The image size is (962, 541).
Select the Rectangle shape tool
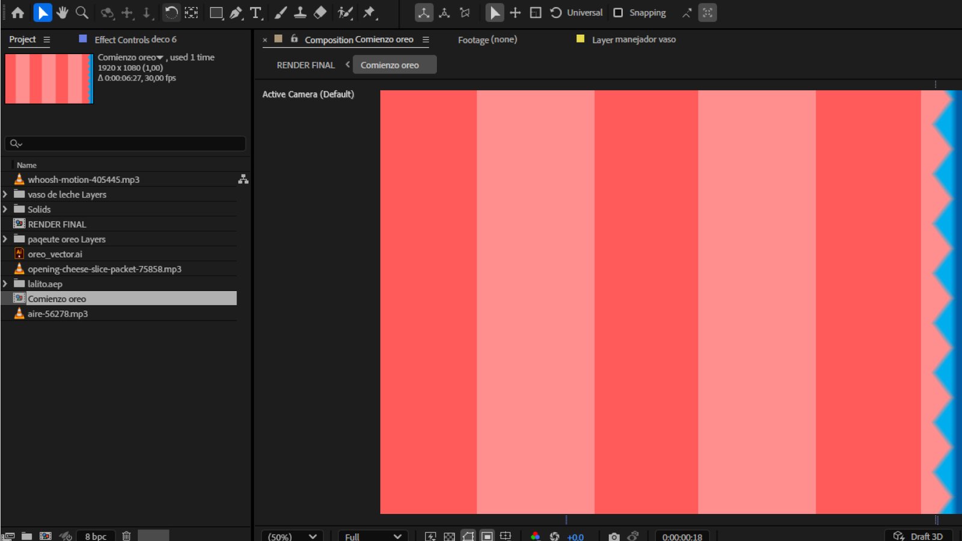216,13
